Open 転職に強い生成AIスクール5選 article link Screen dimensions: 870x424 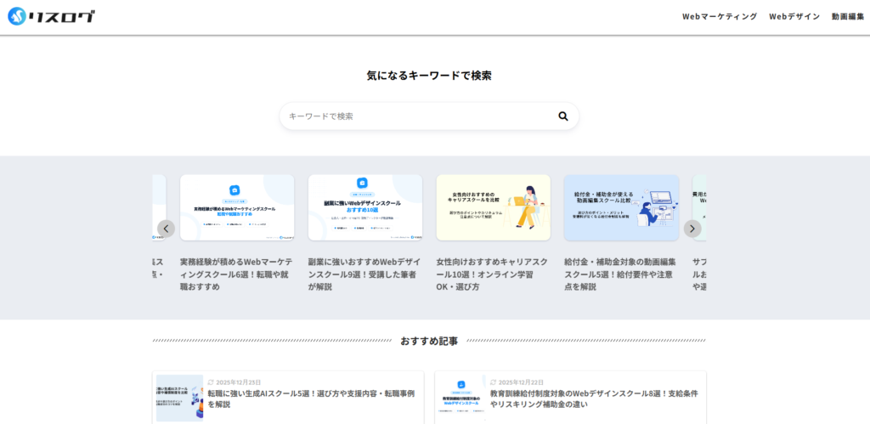(x=311, y=399)
